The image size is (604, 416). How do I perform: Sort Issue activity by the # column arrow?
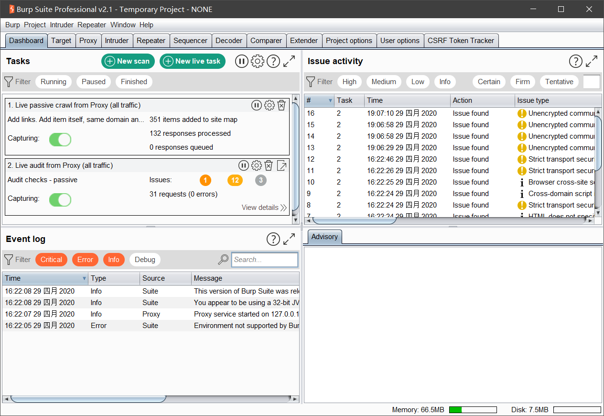pyautogui.click(x=330, y=100)
